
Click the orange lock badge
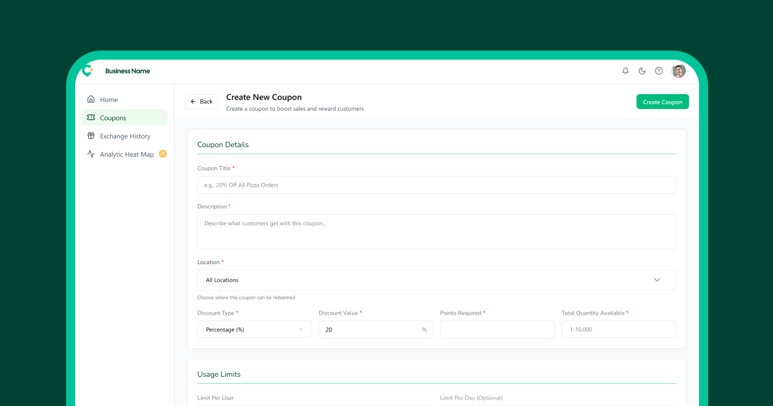coord(163,154)
